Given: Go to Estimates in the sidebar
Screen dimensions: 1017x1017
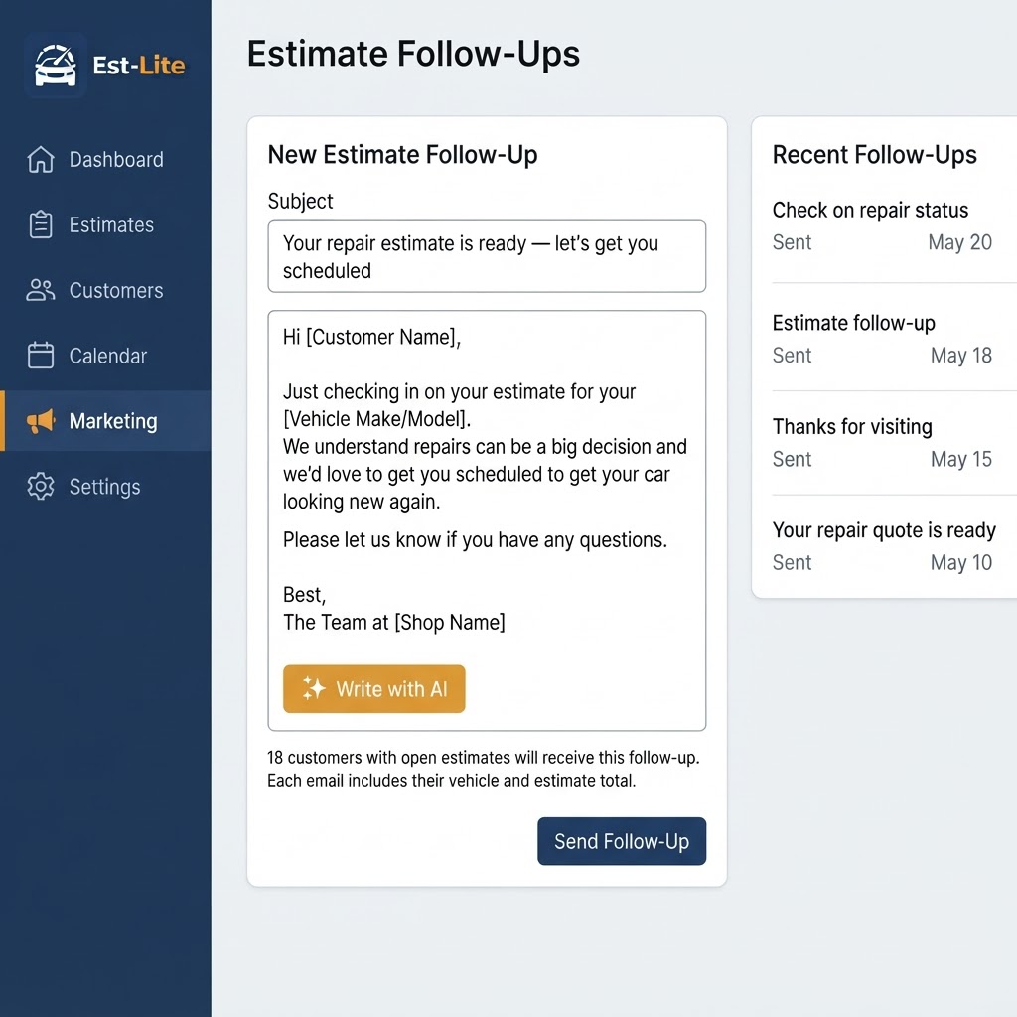Looking at the screenshot, I should click(x=105, y=225).
